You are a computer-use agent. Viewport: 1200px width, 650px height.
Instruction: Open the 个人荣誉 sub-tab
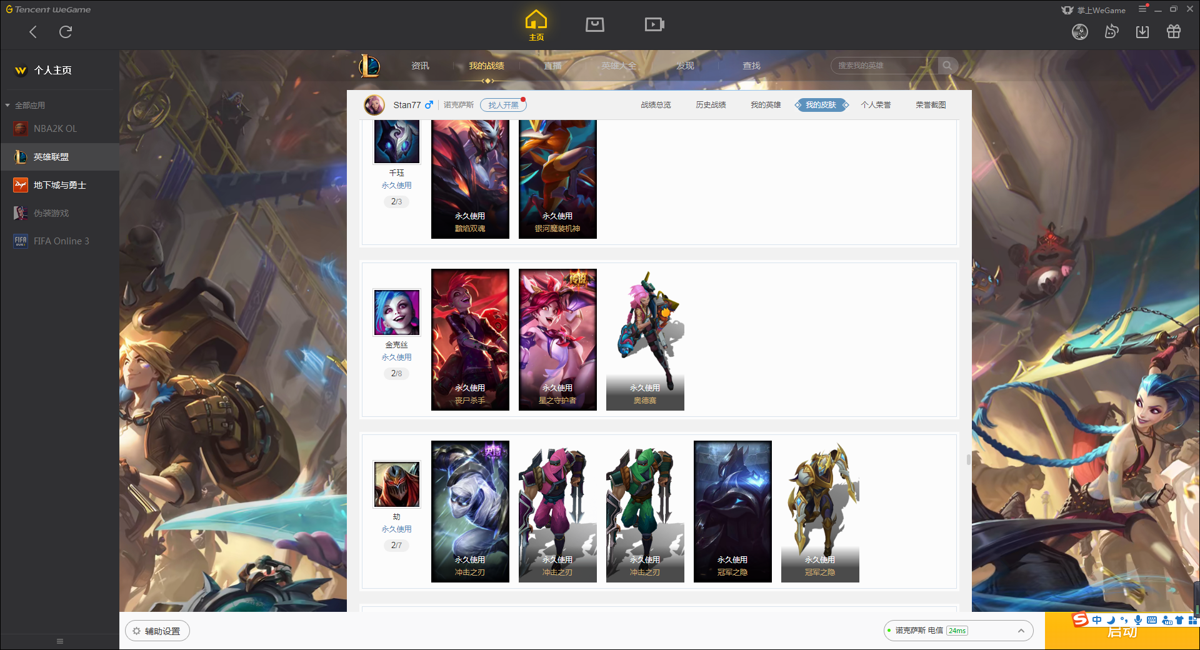coord(876,105)
